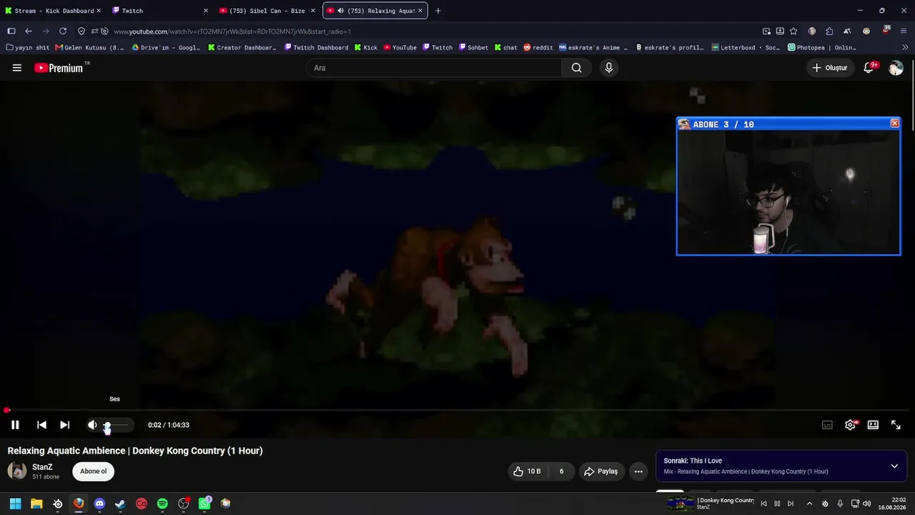Viewport: 915px width, 515px height.
Task: Select the Relaxing Aquatic tab
Action: [375, 11]
